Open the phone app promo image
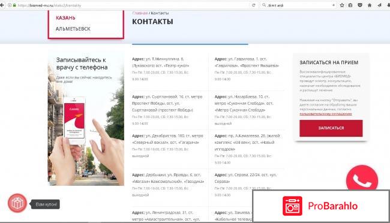The width and height of the screenshot is (390, 223). pyautogui.click(x=86, y=119)
